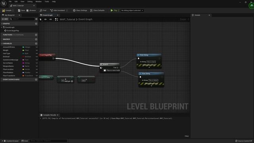254x143 pixels.
Task: Add new event dispatcher via plus icon
Action: [x=36, y=79]
